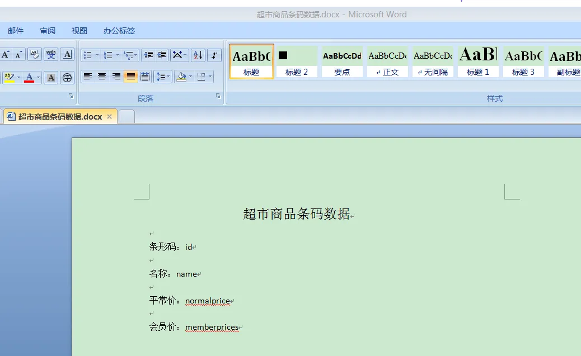Image resolution: width=581 pixels, height=356 pixels.
Task: Expand the paragraph dialog launcher
Action: coord(218,96)
